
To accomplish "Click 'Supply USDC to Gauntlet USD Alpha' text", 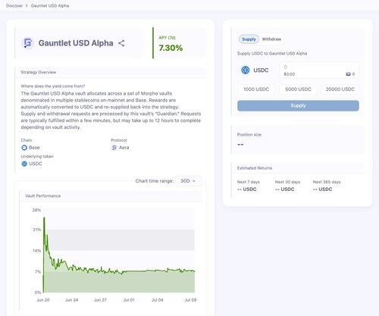I will [x=272, y=53].
